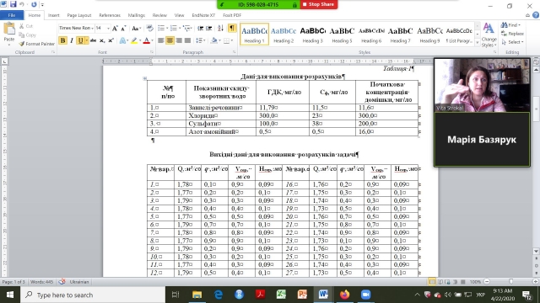Toggle Show/Hide paragraph marks

pyautogui.click(x=233, y=28)
